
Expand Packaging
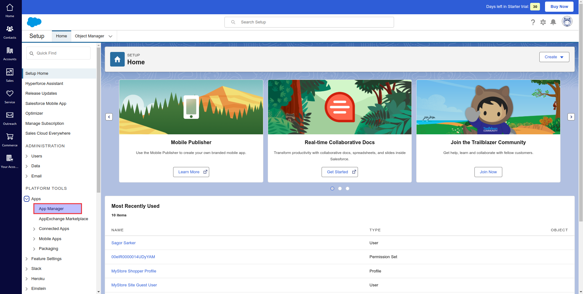coord(34,249)
